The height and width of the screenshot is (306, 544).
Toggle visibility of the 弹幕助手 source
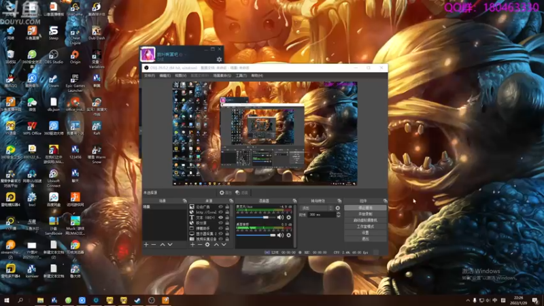point(220,228)
